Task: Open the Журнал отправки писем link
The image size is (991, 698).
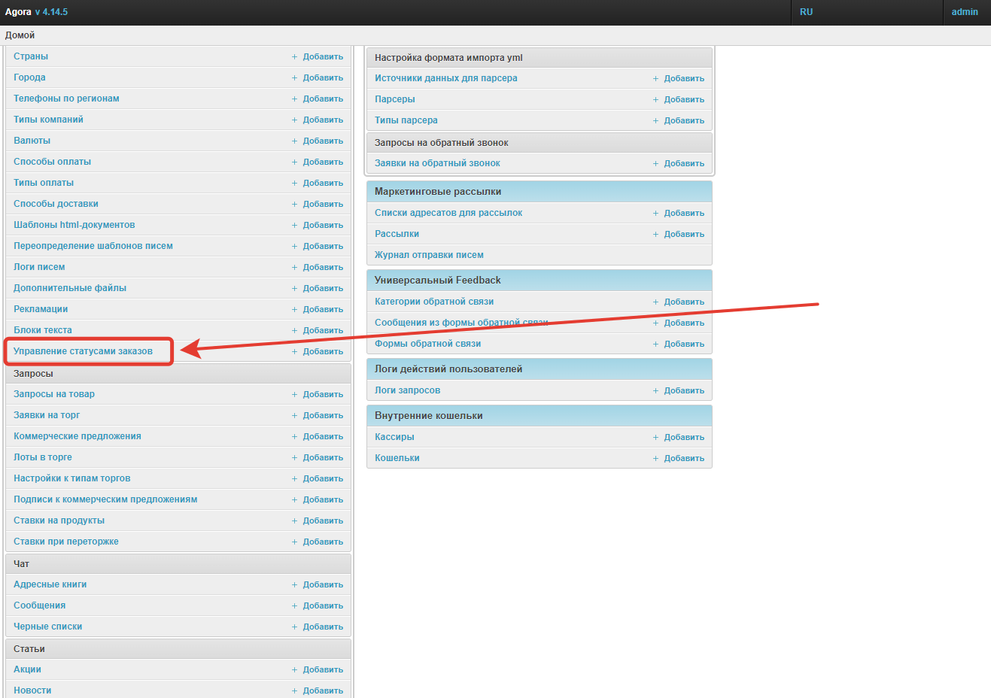Action: pyautogui.click(x=429, y=255)
